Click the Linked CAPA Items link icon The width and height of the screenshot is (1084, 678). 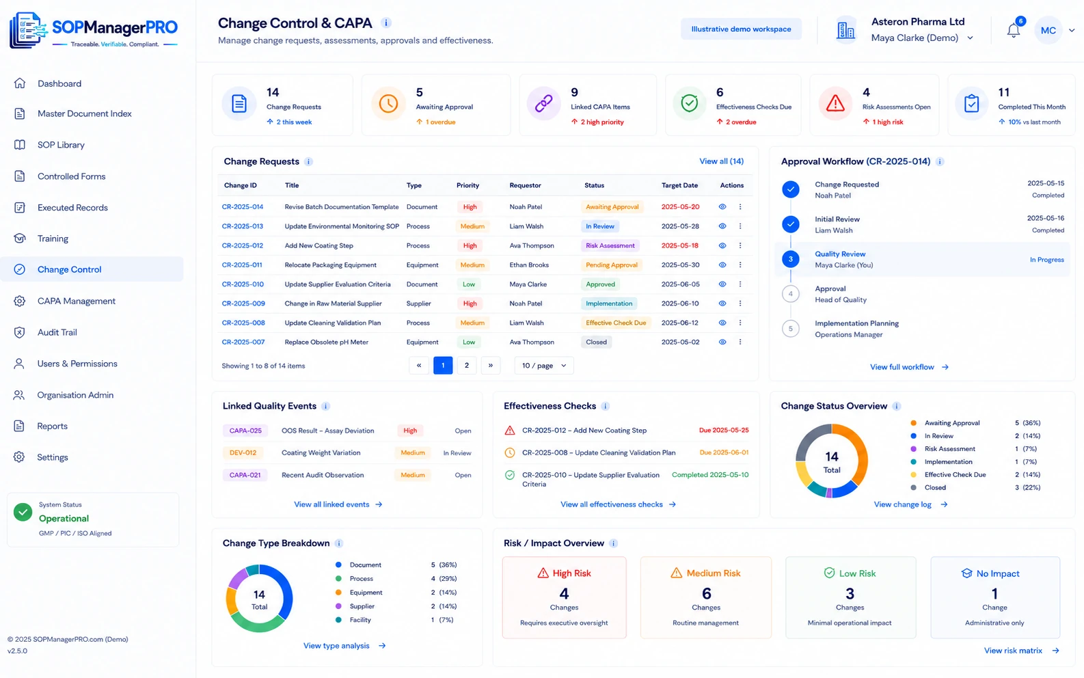tap(543, 104)
